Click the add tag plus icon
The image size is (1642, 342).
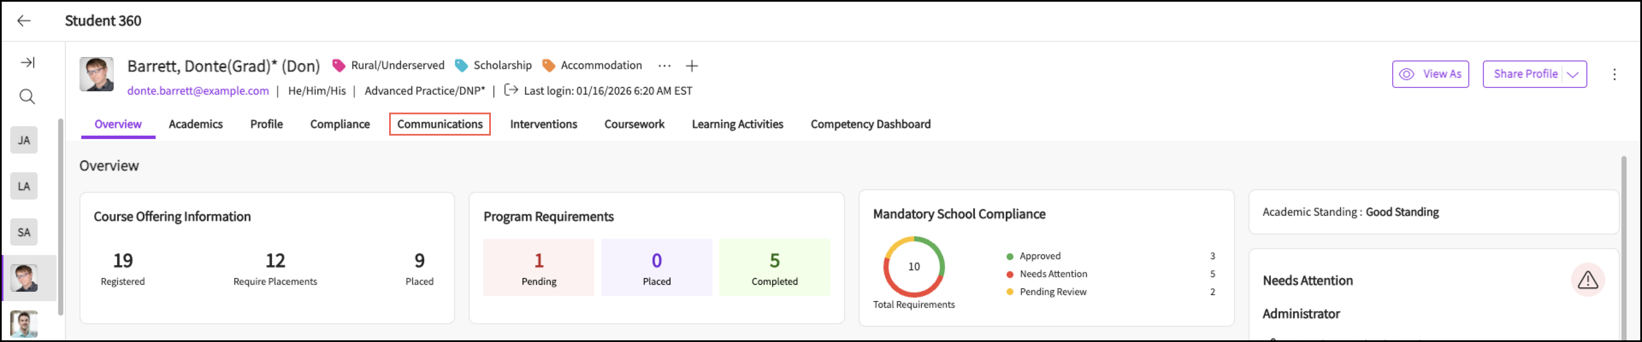click(x=691, y=66)
